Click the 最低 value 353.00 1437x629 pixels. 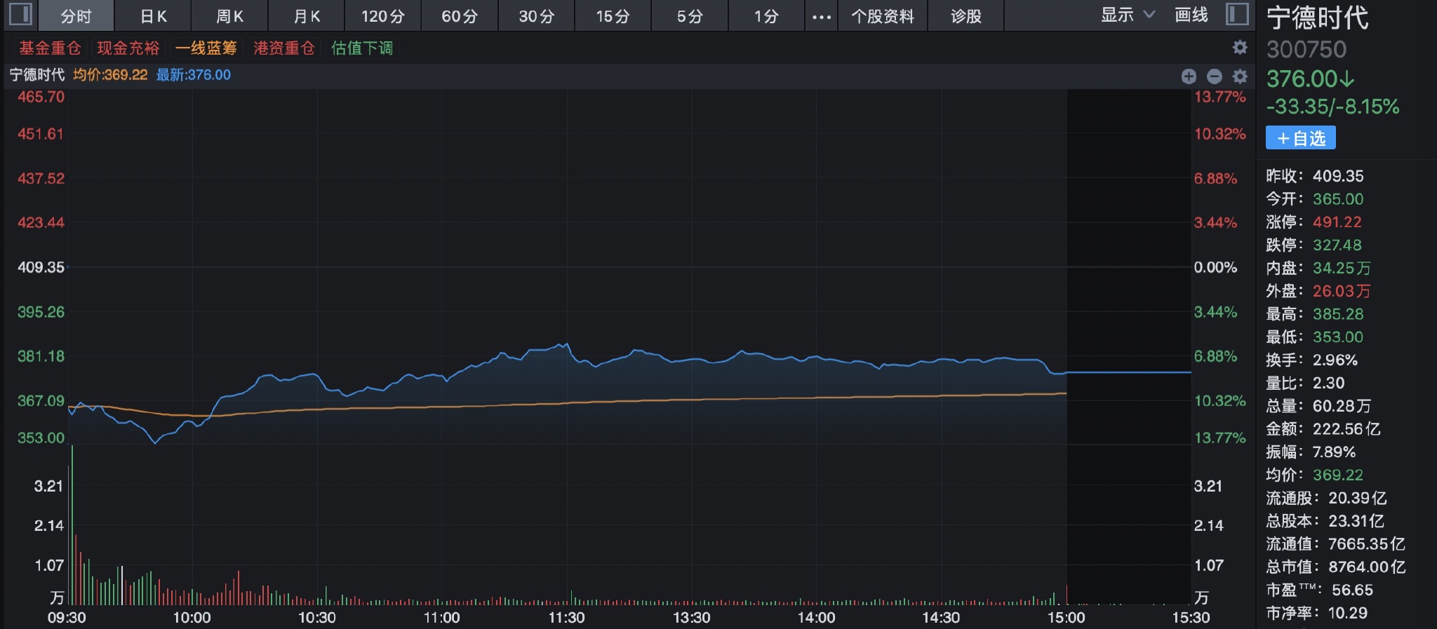point(1338,337)
